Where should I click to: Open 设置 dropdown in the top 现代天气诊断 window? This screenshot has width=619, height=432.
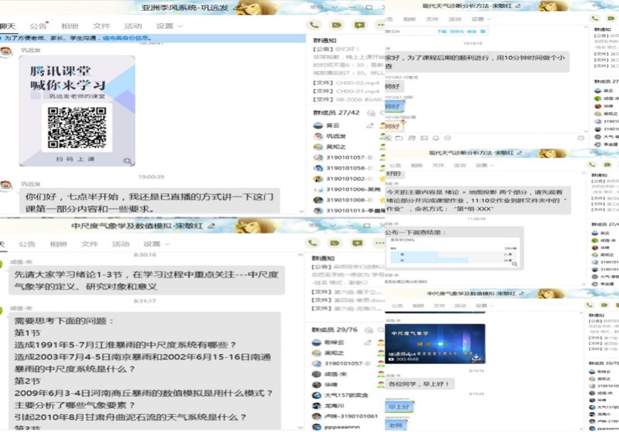(480, 19)
